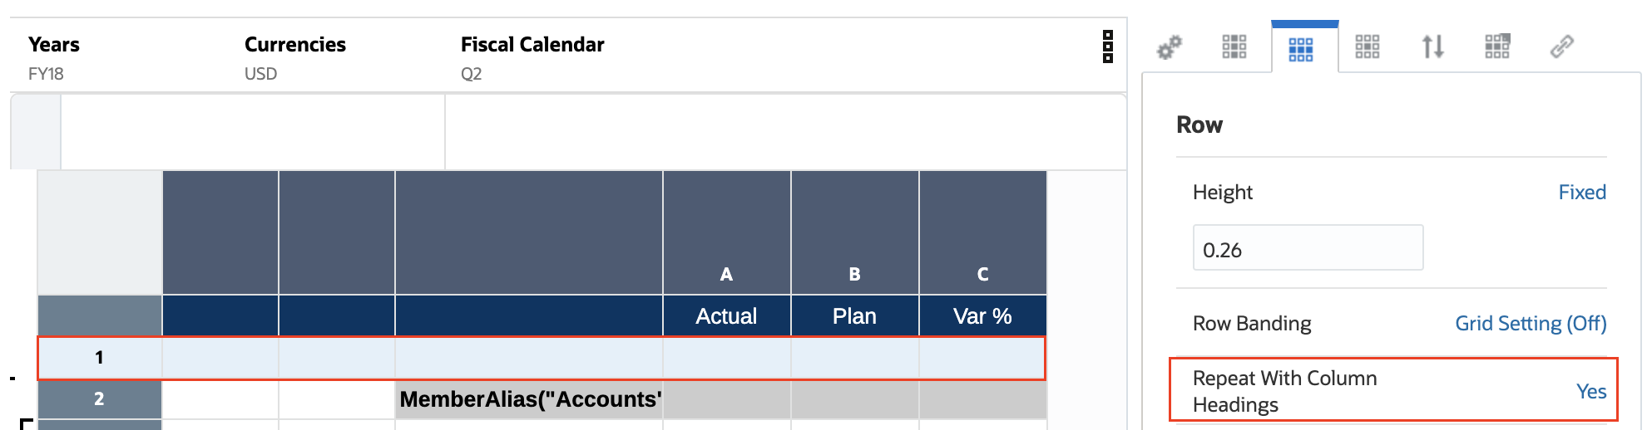The image size is (1647, 430).
Task: Select row 1 header
Action: 99,358
